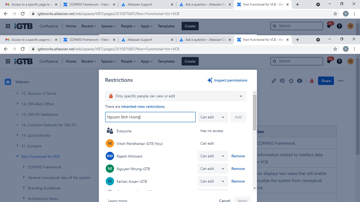Remove Farhan Ansari iGTB from restrictions
This screenshot has height=202, width=360.
238,181
